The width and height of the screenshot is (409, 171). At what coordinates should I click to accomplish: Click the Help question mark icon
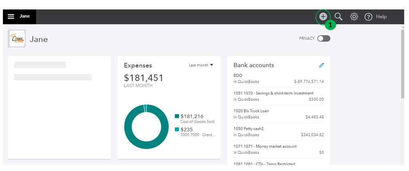coord(368,17)
